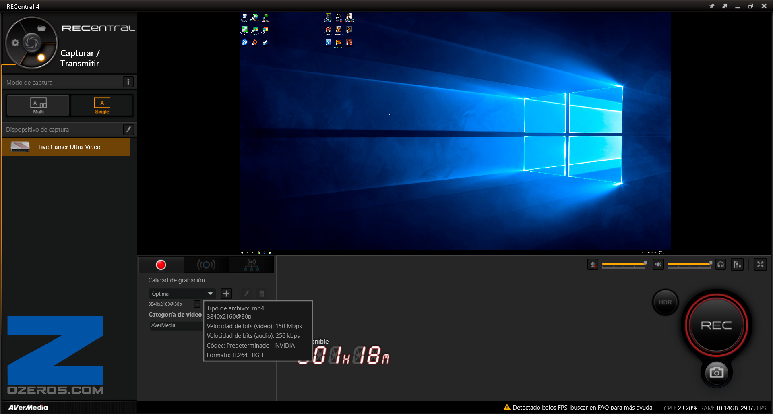Show details for 3840x2160@30p profile
The height and width of the screenshot is (414, 773).
tap(197, 304)
